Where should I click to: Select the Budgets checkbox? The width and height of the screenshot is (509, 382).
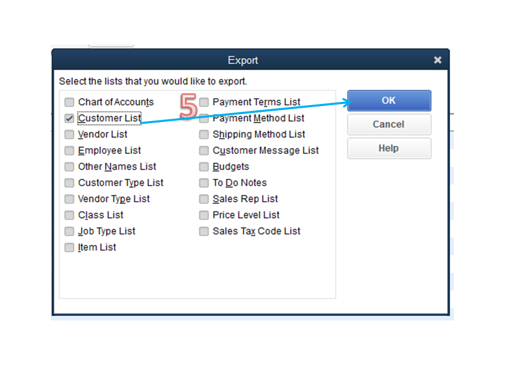coord(204,167)
